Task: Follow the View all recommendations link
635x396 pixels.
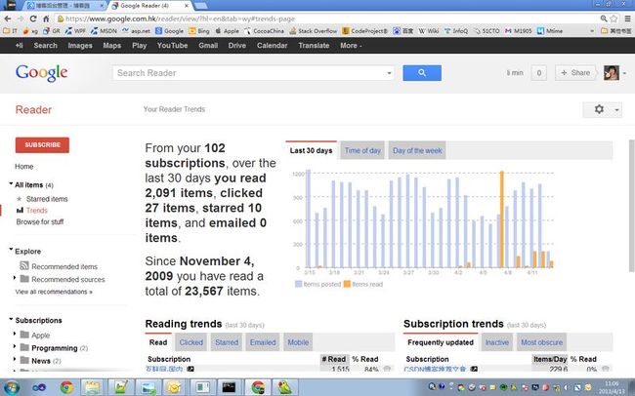Action: tap(54, 292)
